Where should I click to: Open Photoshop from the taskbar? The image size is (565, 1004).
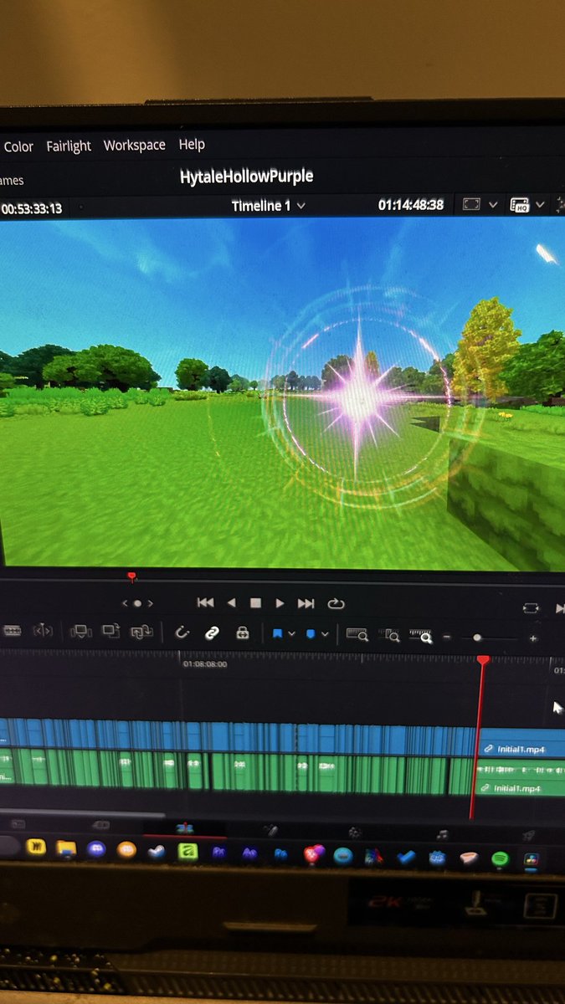point(280,854)
